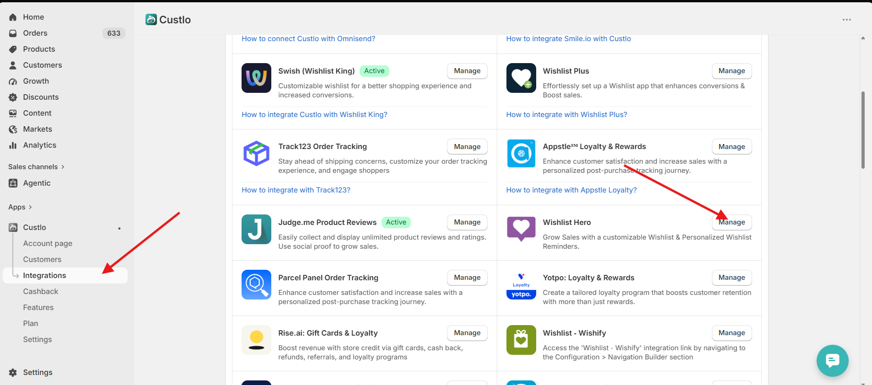Open 'How to integrate with Appstle Loyalty?' link

pos(571,190)
